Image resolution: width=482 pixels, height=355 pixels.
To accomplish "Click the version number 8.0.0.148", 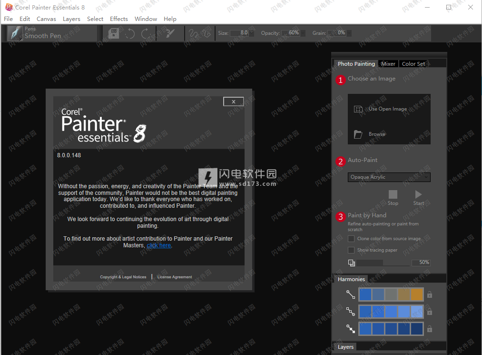I will 69,155.
